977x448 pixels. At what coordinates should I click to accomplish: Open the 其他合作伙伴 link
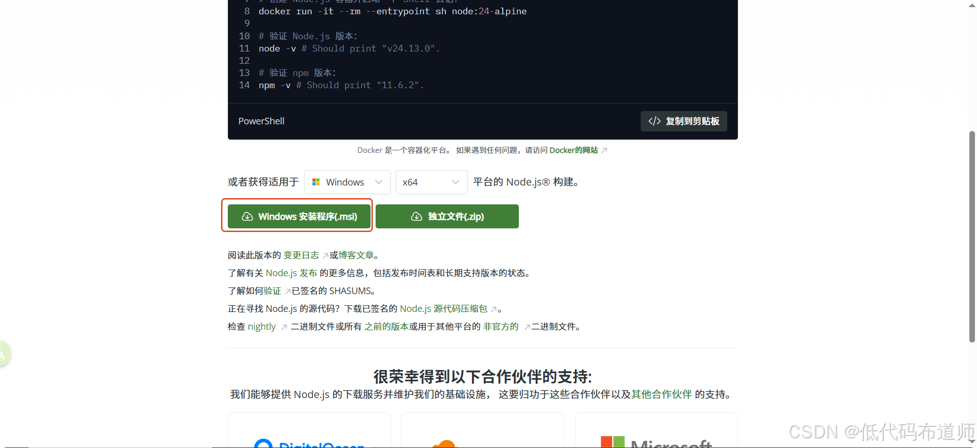[x=662, y=394]
